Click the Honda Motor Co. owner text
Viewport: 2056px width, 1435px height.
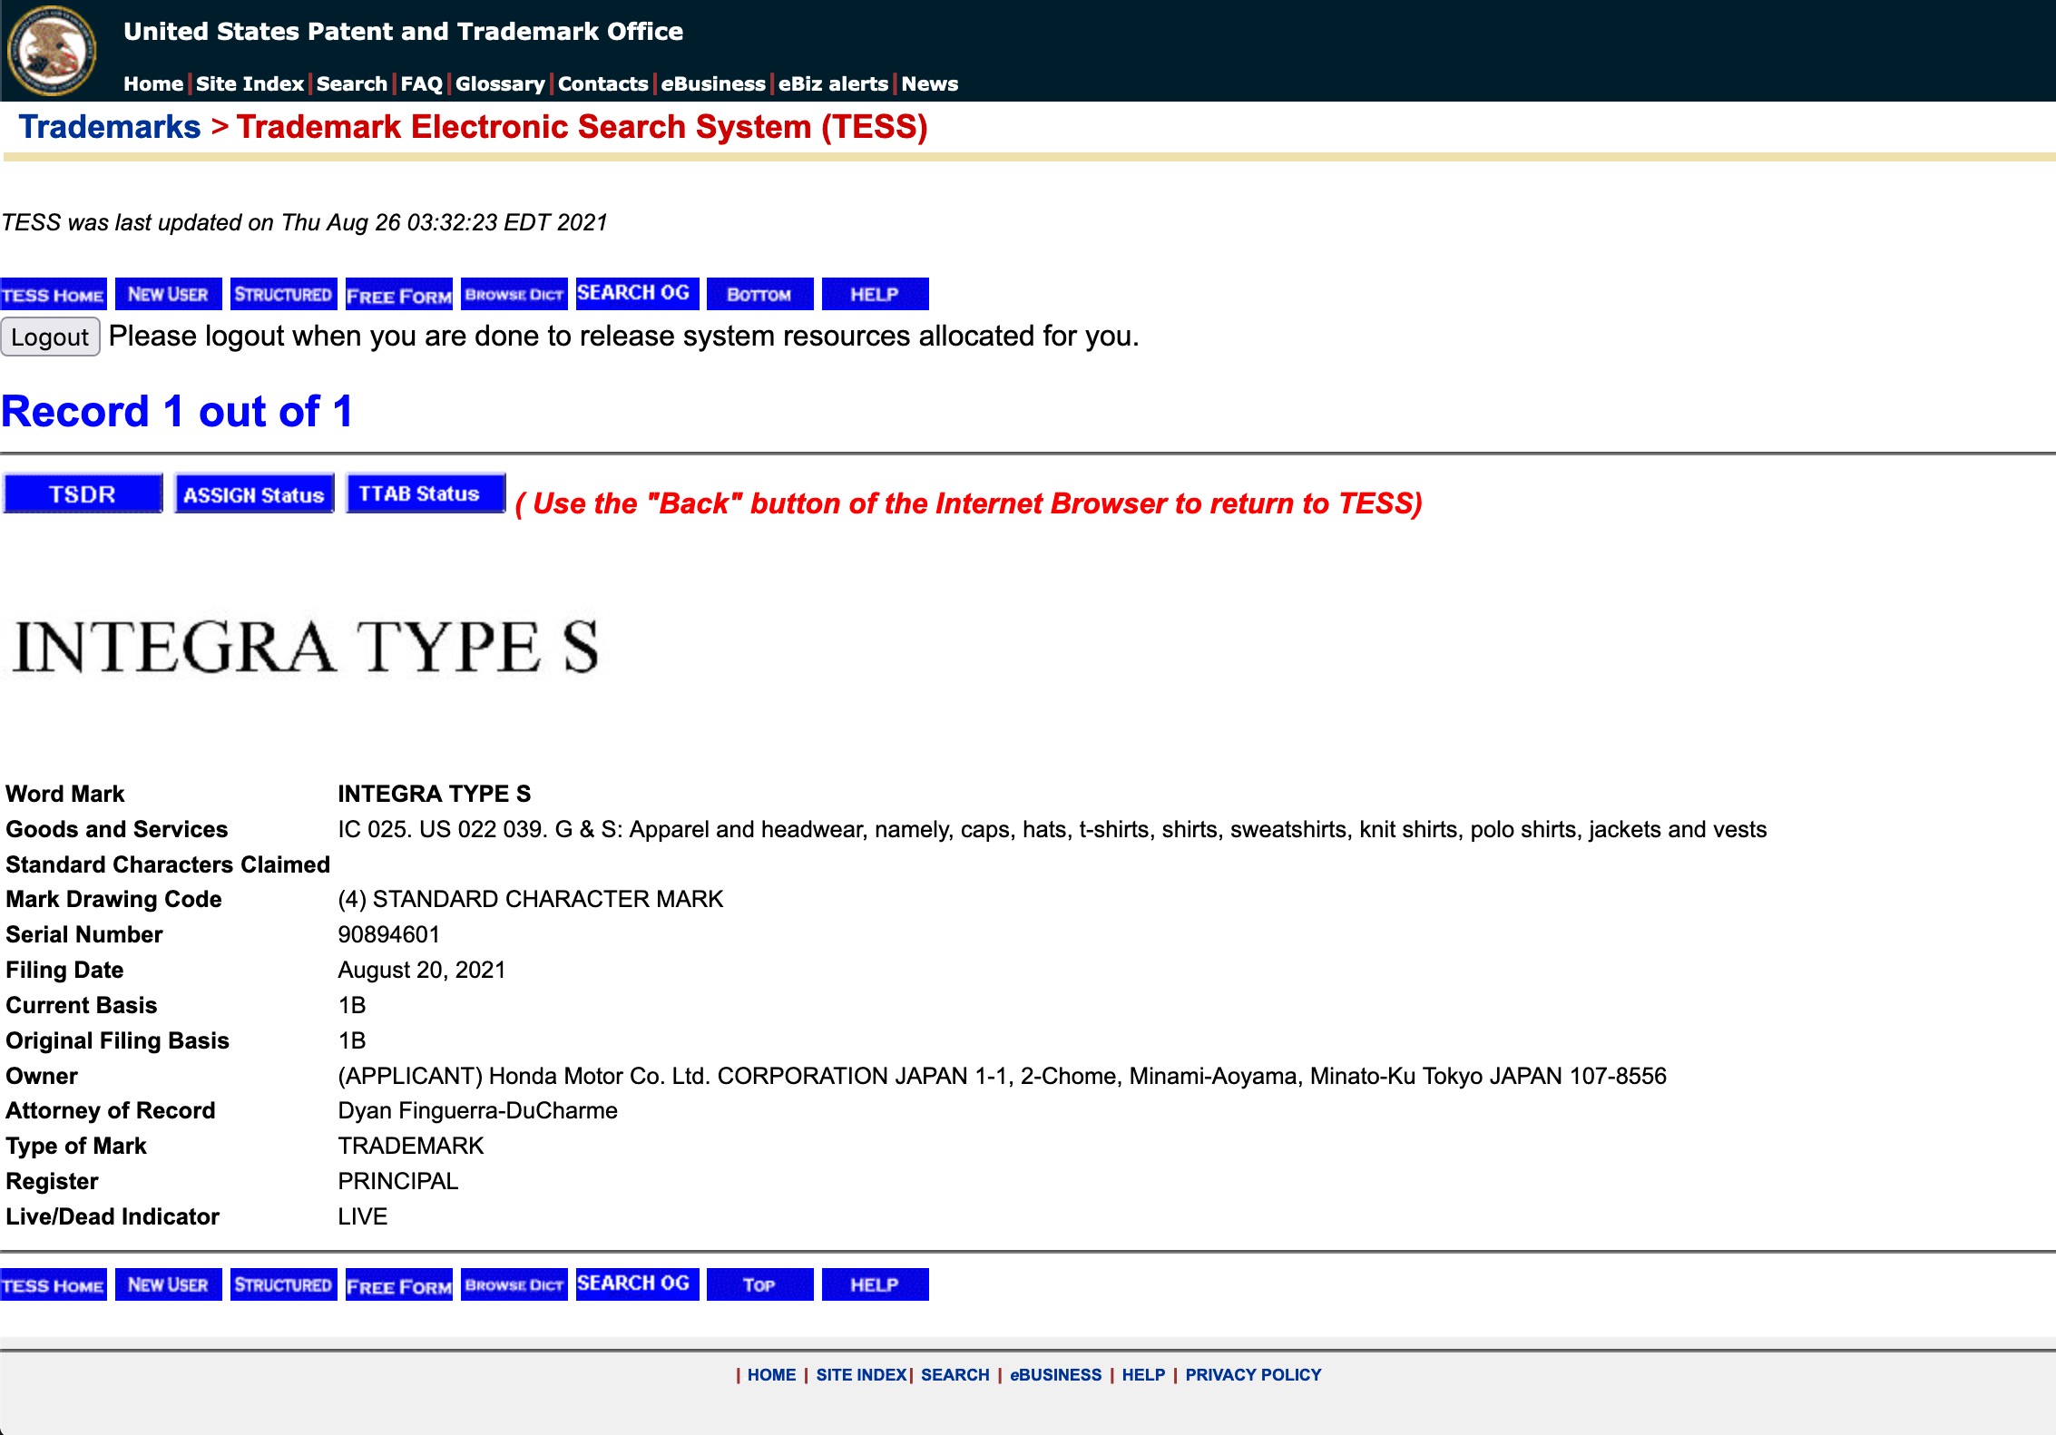point(1003,1077)
